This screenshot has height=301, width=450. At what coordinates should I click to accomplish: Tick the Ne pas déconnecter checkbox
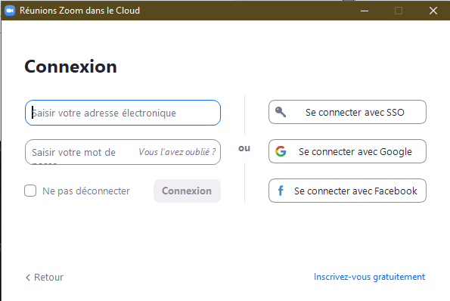pos(30,191)
